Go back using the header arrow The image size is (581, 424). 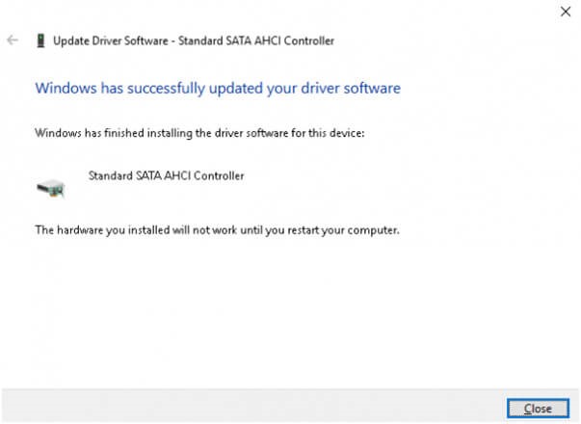(13, 40)
